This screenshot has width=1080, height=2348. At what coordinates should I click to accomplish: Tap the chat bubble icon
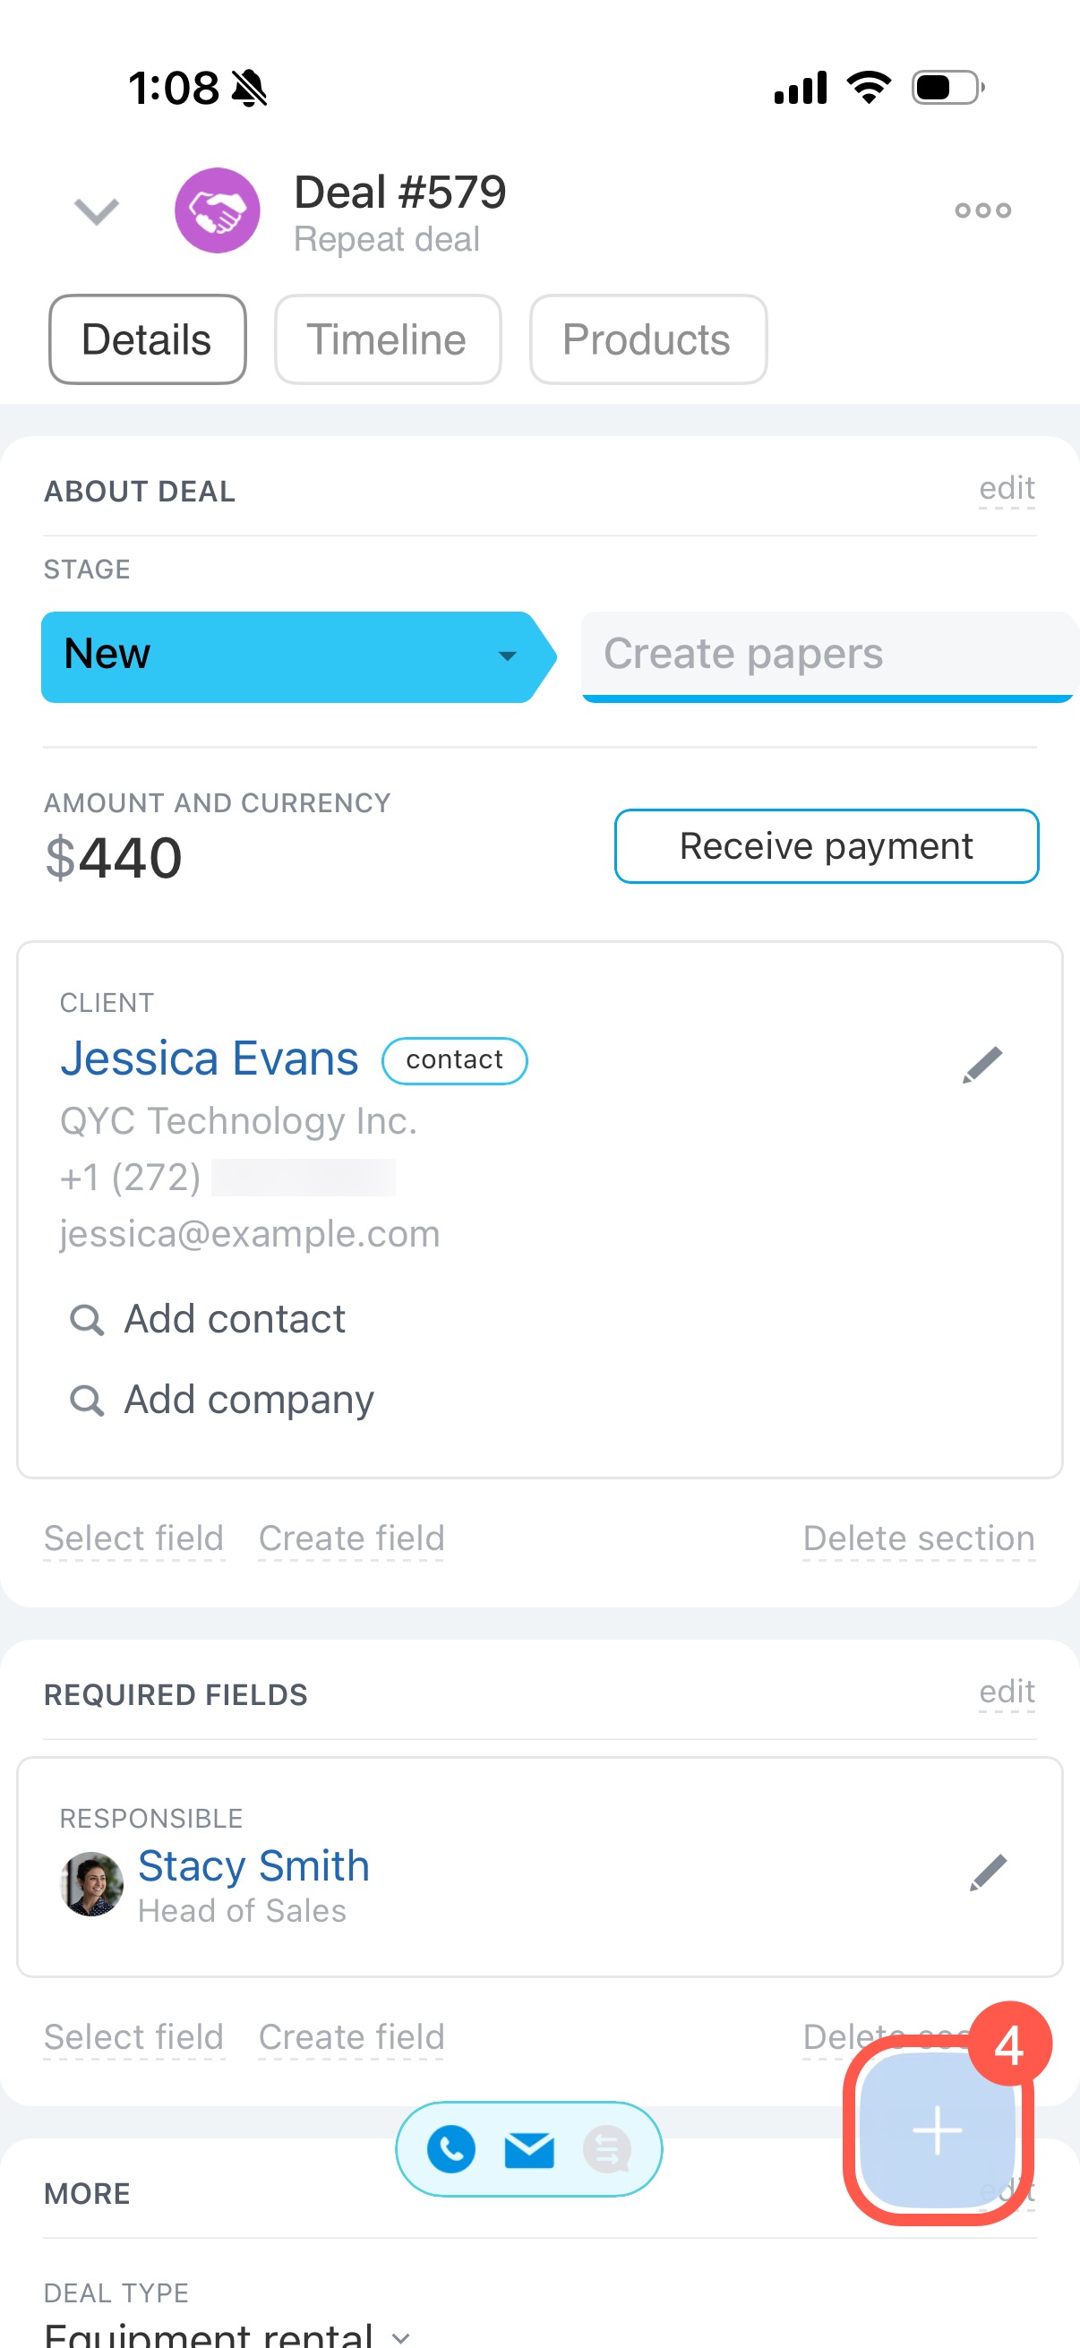pyautogui.click(x=607, y=2148)
